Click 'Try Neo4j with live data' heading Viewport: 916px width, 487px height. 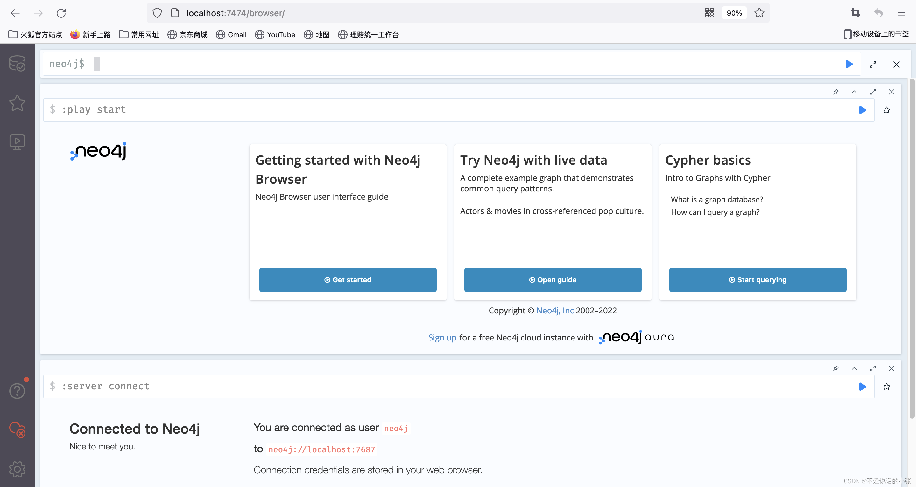pyautogui.click(x=533, y=160)
